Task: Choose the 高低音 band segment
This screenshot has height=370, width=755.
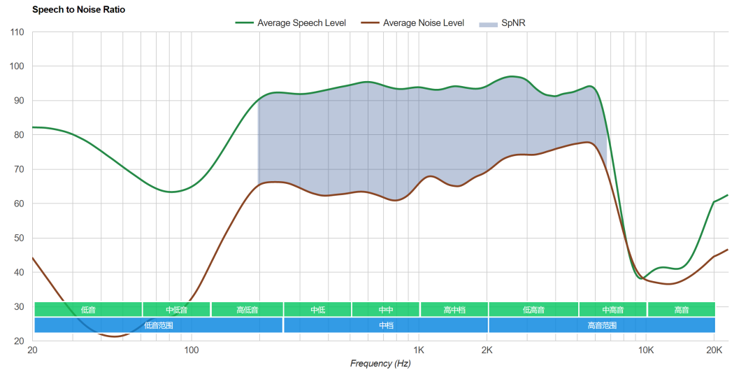Action: [x=247, y=309]
